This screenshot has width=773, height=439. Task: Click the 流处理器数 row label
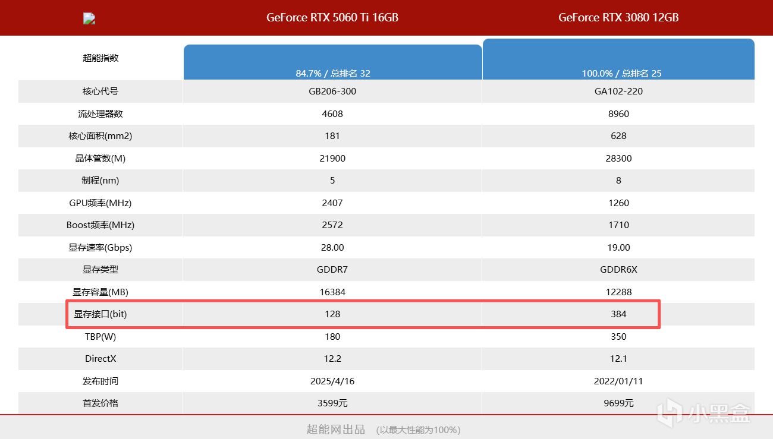coord(100,114)
